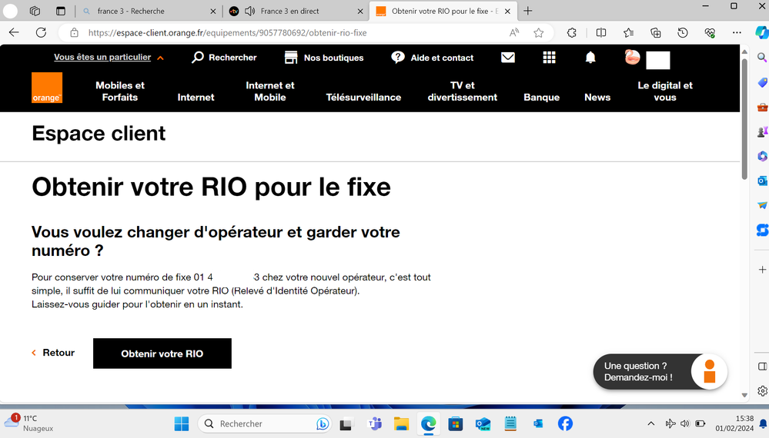Click the Retour link
Screen dimensions: 769x438
[53, 353]
